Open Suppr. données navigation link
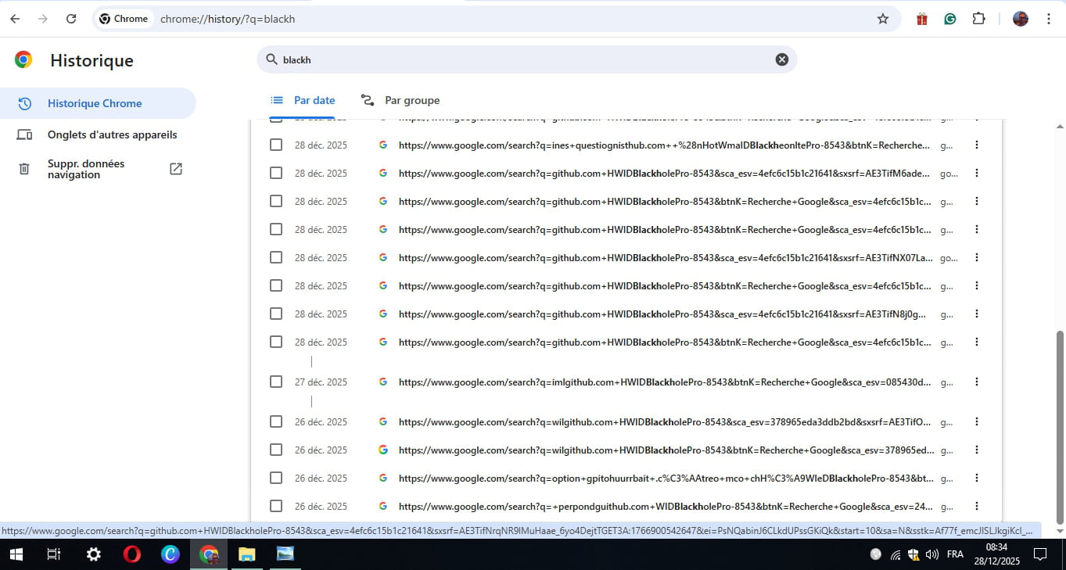1066x570 pixels. pos(86,169)
